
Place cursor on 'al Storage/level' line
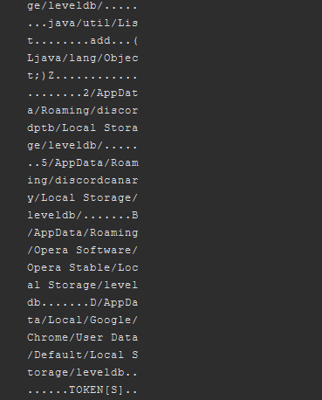click(83, 286)
